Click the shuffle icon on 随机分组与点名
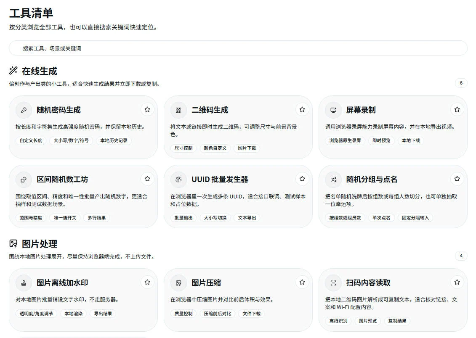Viewport: 476px width, 338px height. pyautogui.click(x=333, y=179)
